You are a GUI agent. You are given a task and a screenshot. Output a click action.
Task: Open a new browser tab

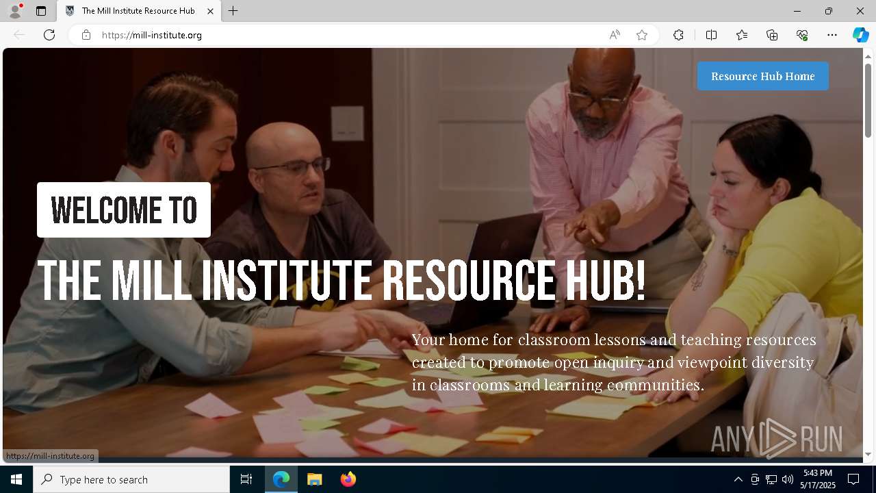pyautogui.click(x=233, y=11)
